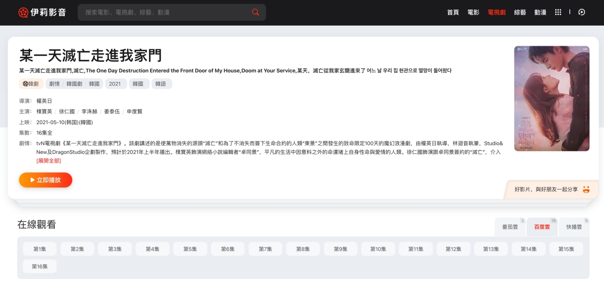Play episode 第5集

point(190,249)
